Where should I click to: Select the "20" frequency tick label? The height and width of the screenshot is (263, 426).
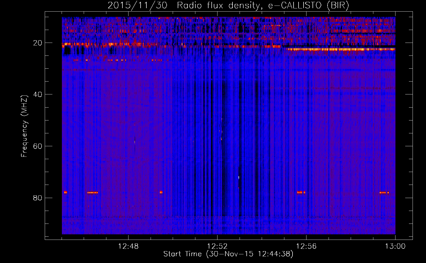pyautogui.click(x=38, y=43)
